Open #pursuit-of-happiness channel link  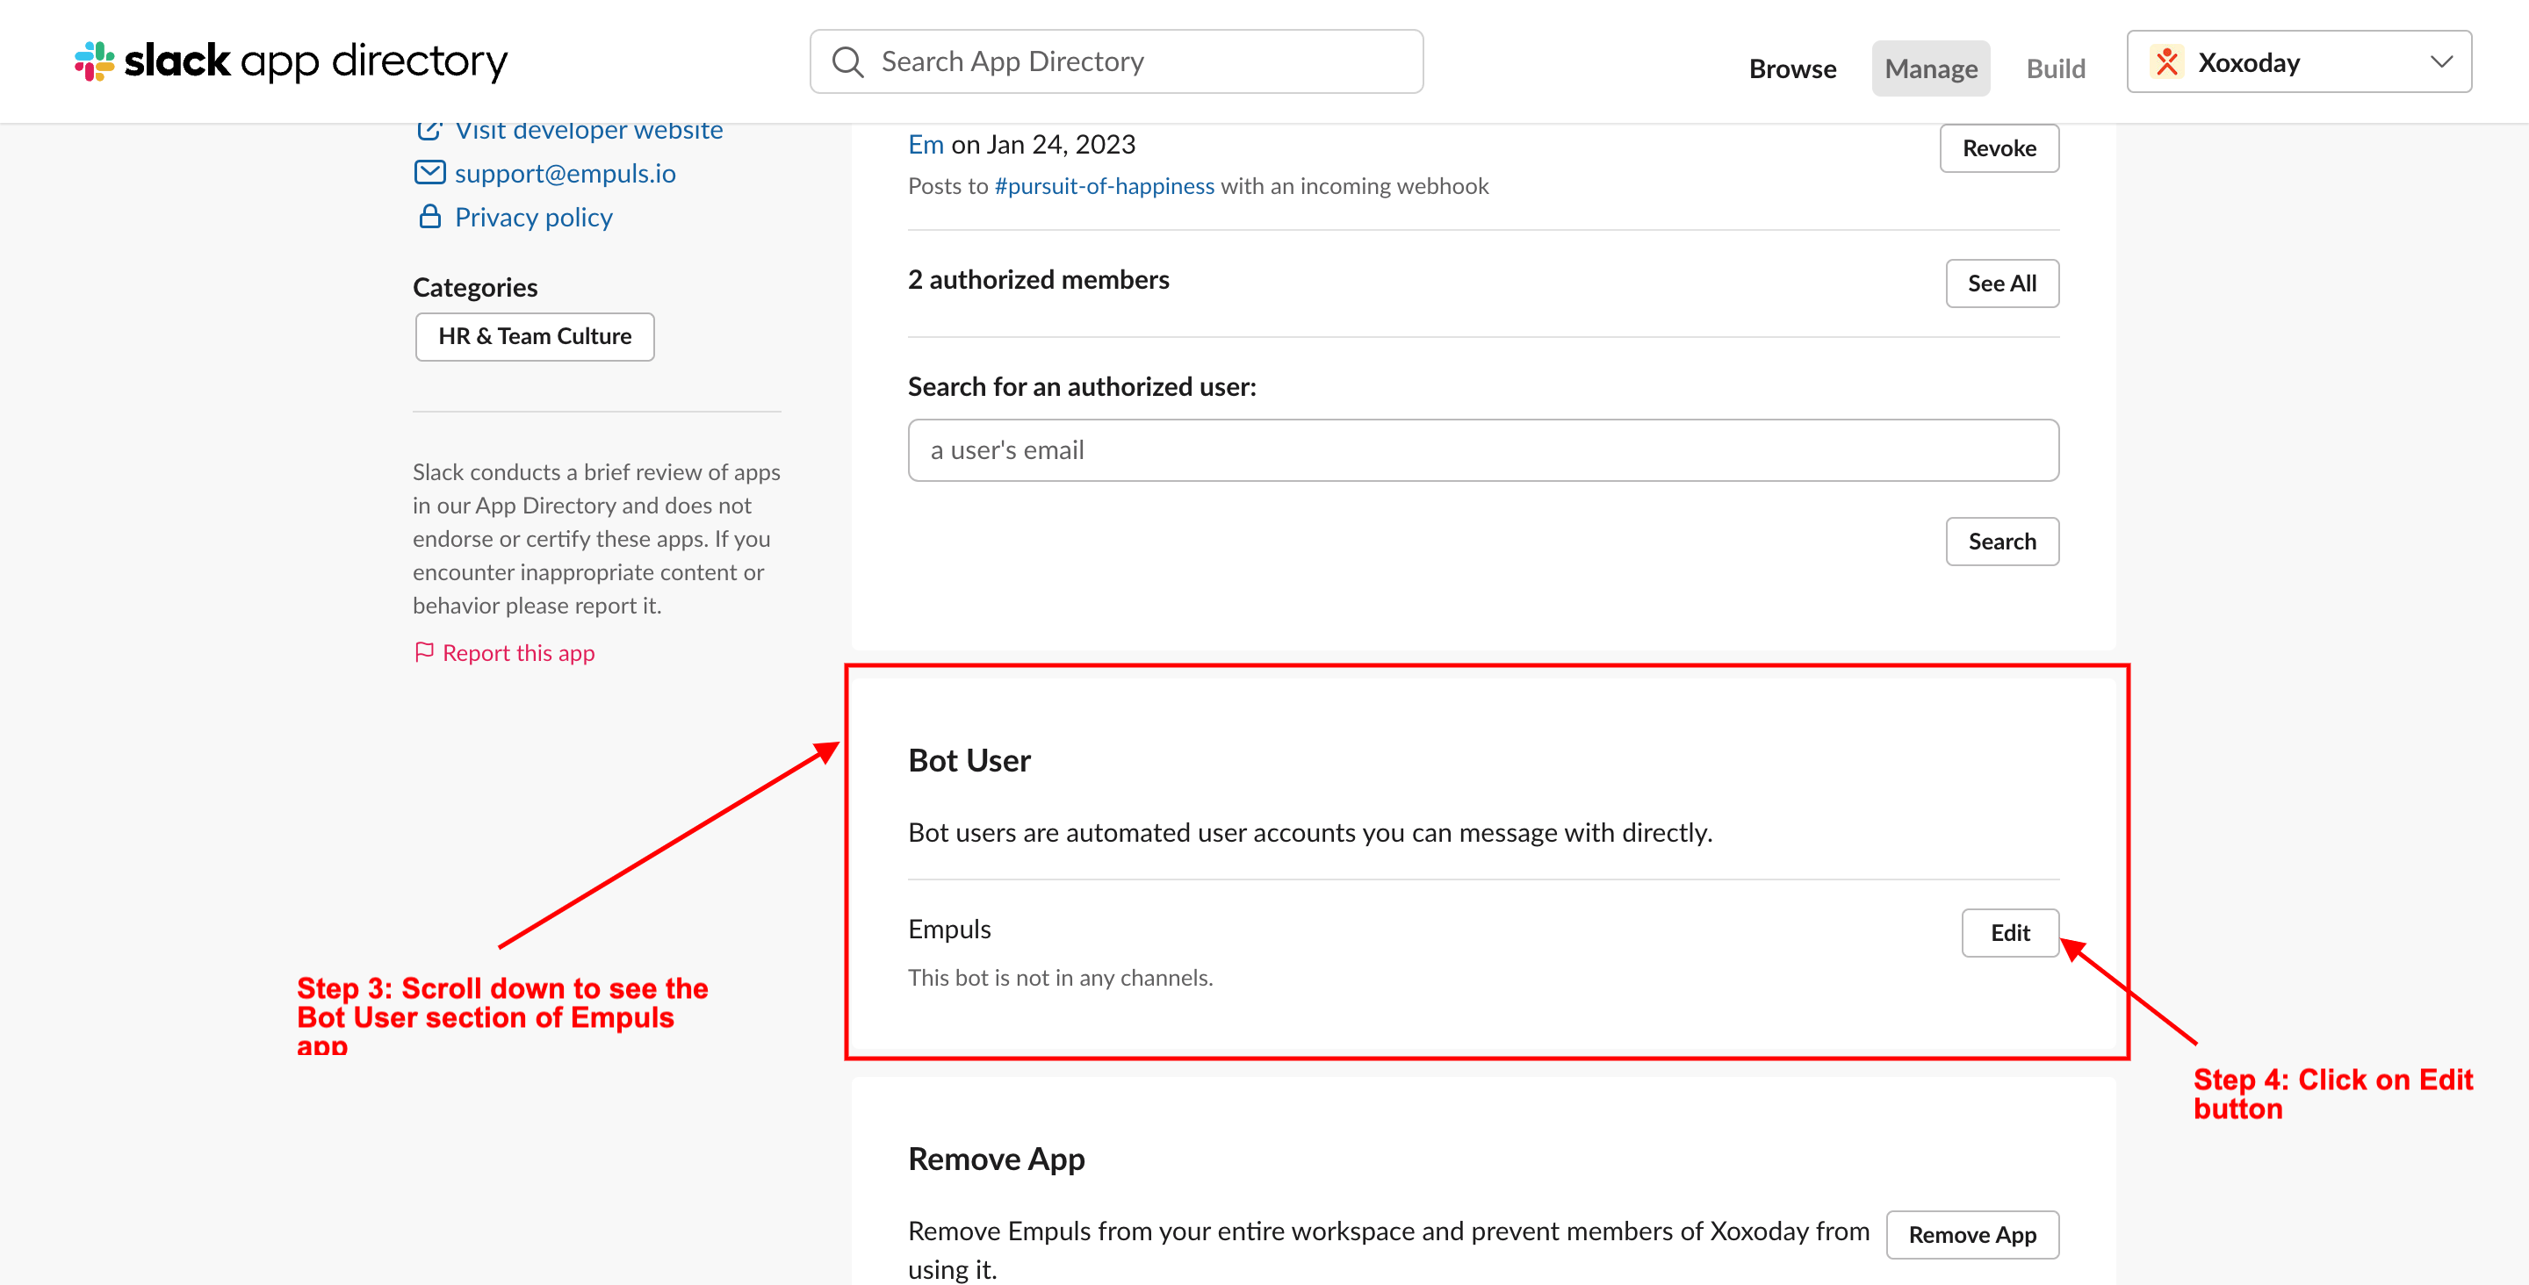click(x=1104, y=186)
